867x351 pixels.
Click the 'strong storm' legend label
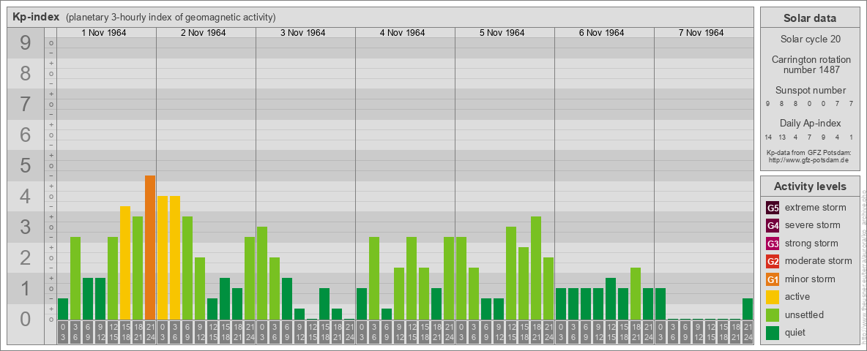click(811, 244)
